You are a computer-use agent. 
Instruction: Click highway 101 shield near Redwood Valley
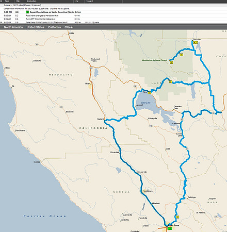pos(90,68)
